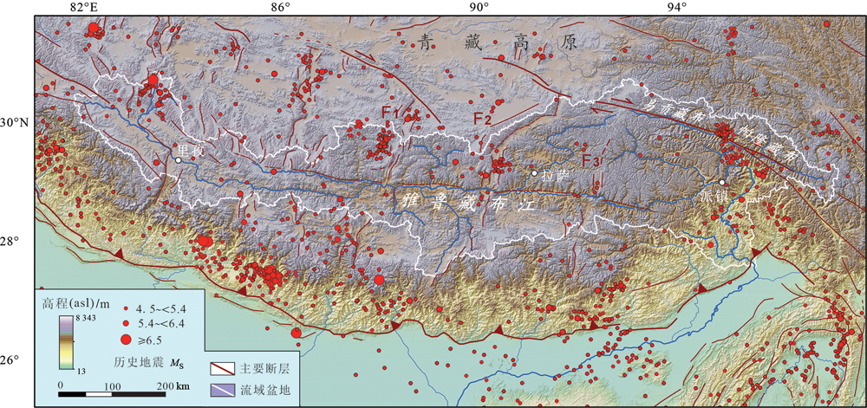Click the white city marker for 里孜
The width and height of the screenshot is (867, 408).
(x=178, y=160)
